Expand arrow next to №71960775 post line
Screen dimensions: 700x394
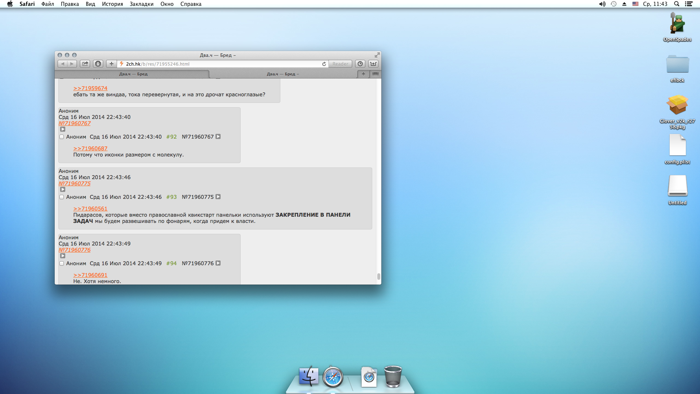[218, 197]
